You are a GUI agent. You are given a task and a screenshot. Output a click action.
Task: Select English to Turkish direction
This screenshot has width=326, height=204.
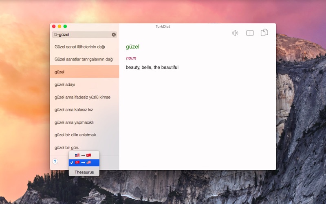[x=84, y=155]
